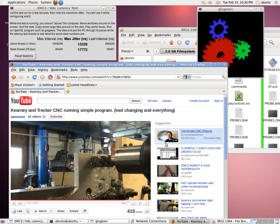Open the Sign In link on YouTube

click(218, 101)
